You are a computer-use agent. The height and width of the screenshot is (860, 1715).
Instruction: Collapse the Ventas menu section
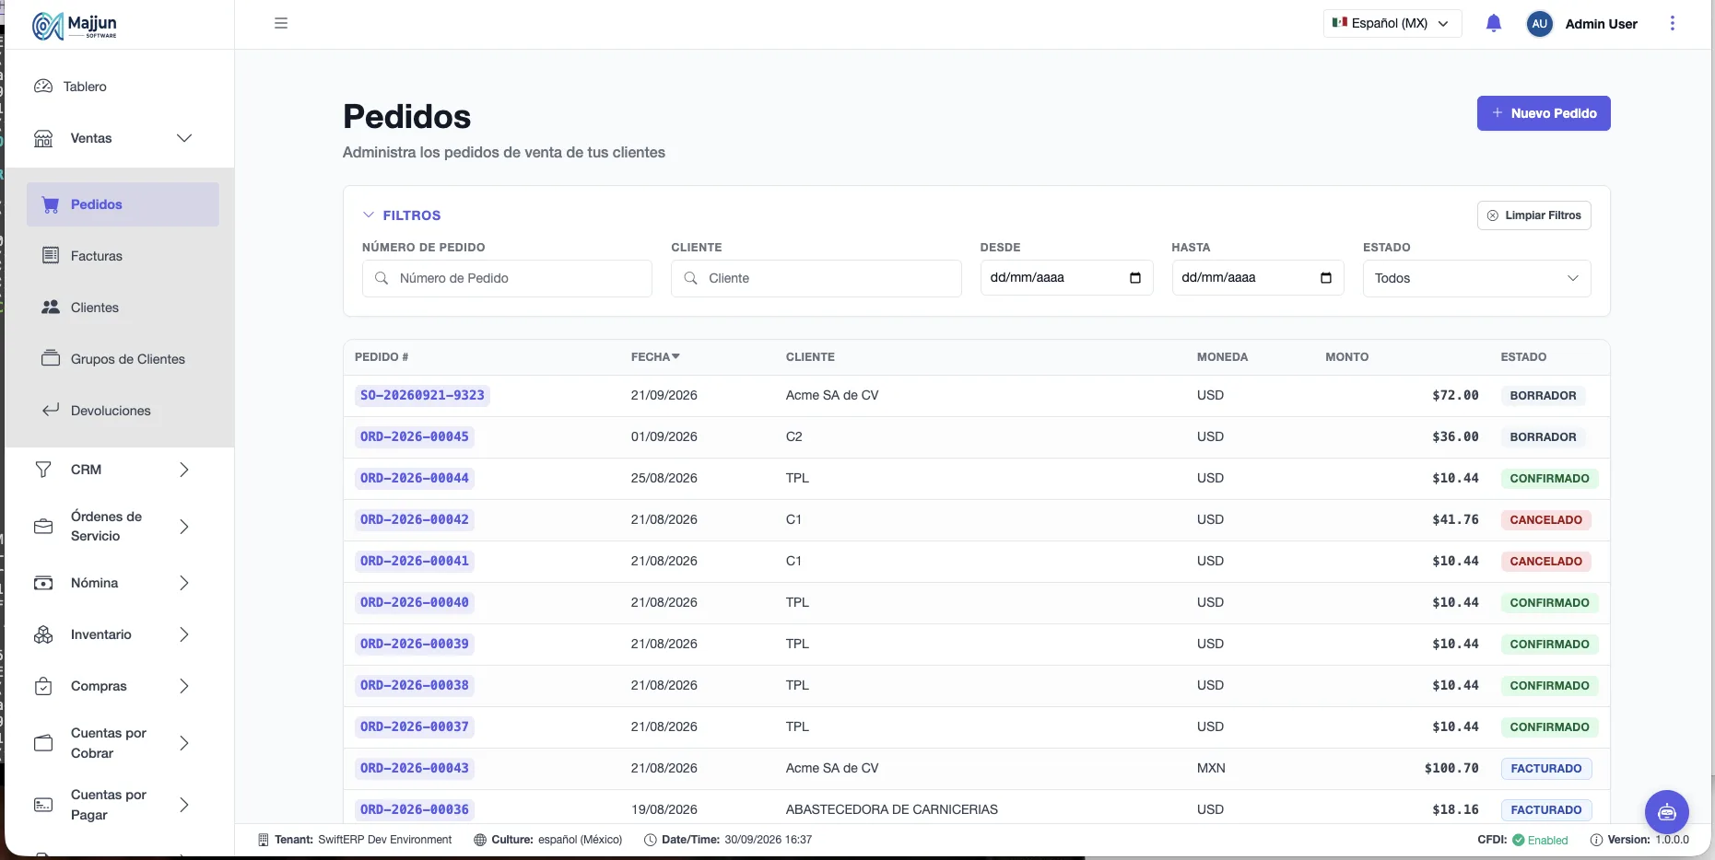pyautogui.click(x=184, y=138)
